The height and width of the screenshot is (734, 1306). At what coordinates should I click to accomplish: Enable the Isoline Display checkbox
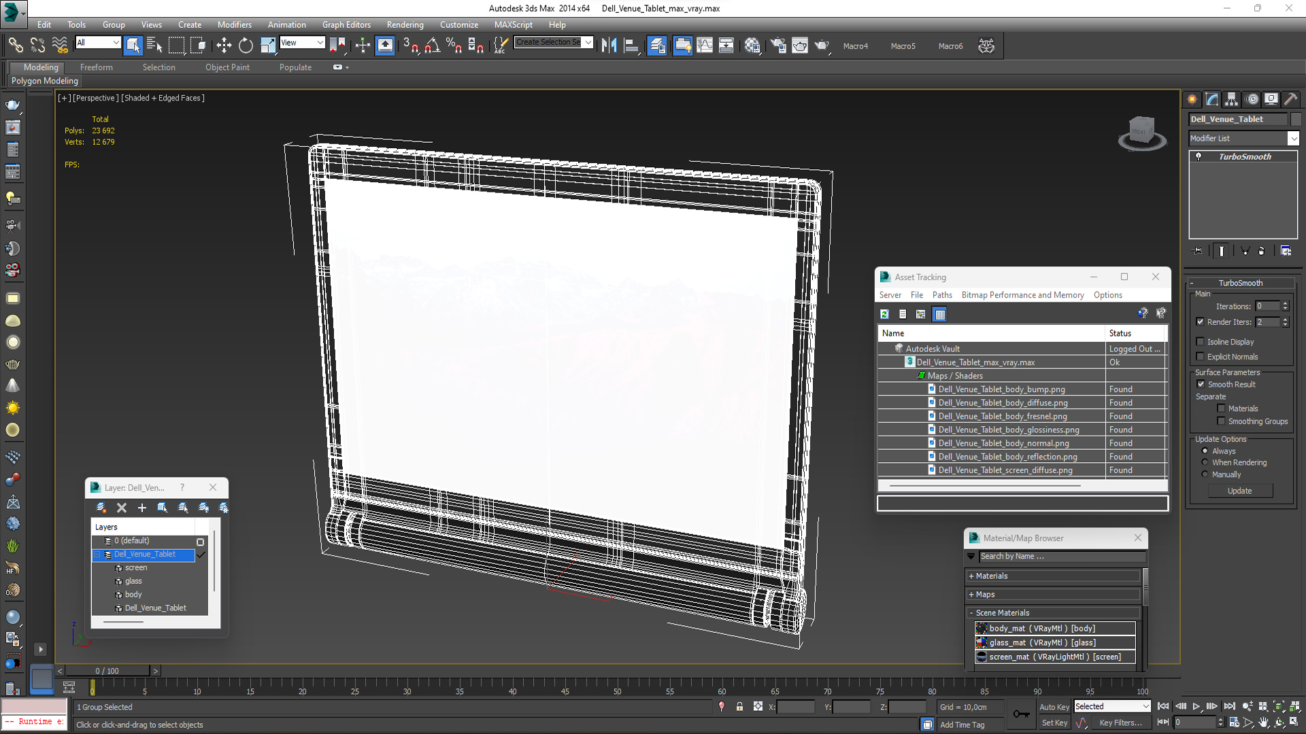pos(1201,342)
